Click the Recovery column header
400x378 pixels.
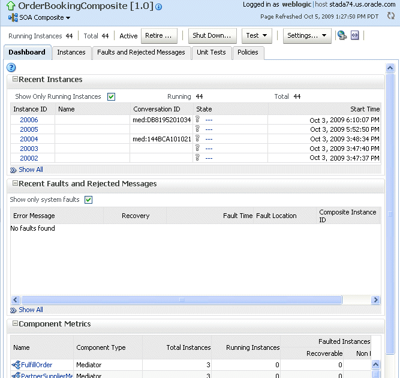(136, 216)
